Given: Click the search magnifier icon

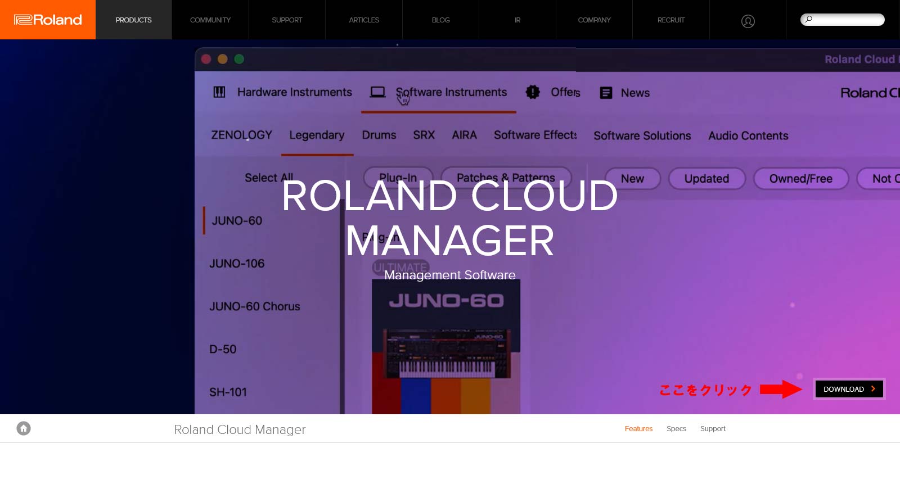Looking at the screenshot, I should 808,20.
